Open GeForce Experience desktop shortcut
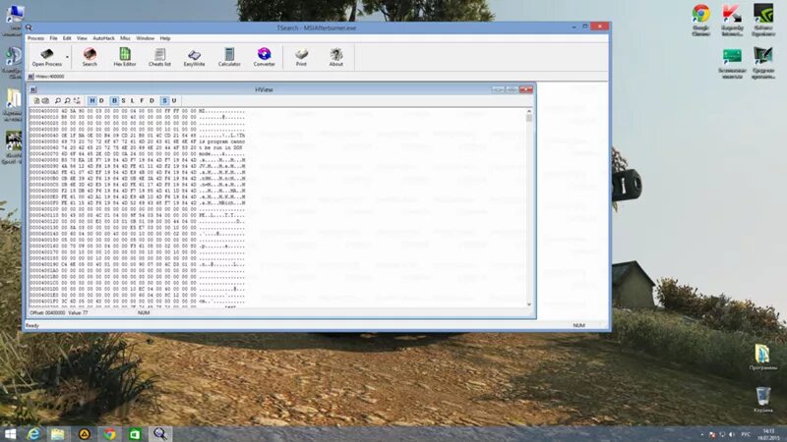The height and width of the screenshot is (442, 787). (763, 20)
